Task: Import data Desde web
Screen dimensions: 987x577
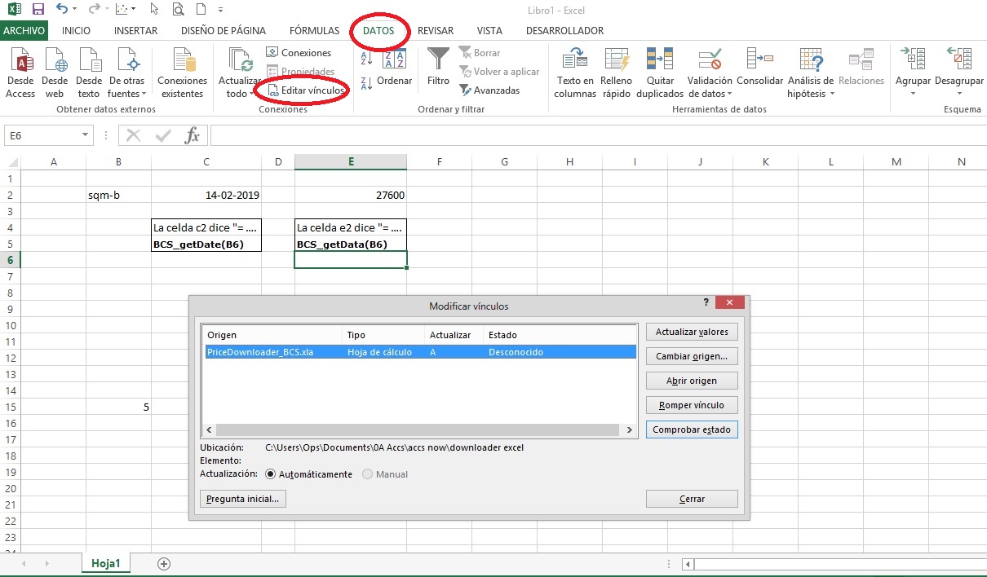Action: click(55, 73)
